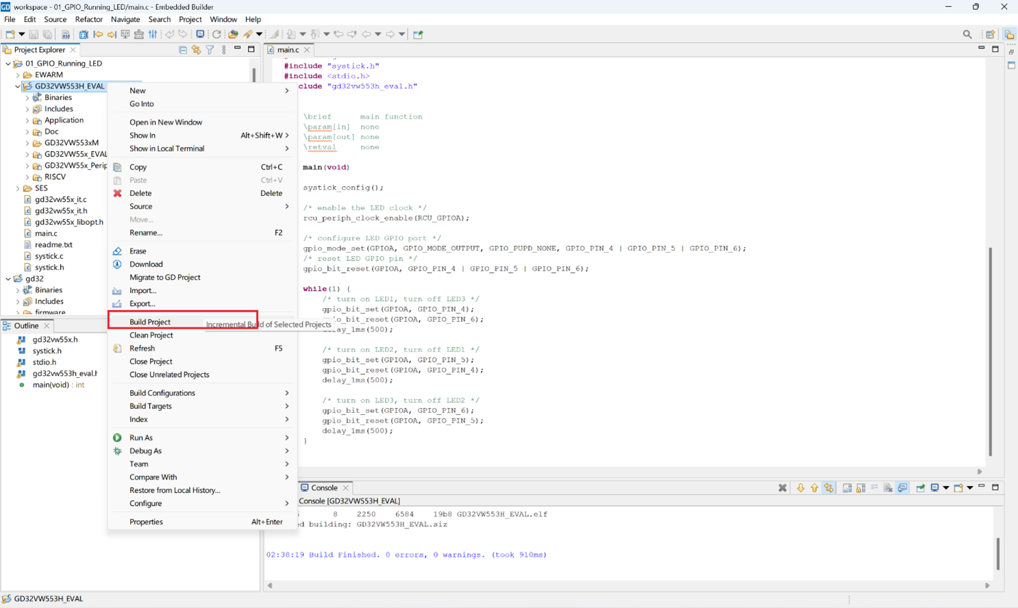1018x608 pixels.
Task: Pin the console using the pin icon
Action: [921, 488]
